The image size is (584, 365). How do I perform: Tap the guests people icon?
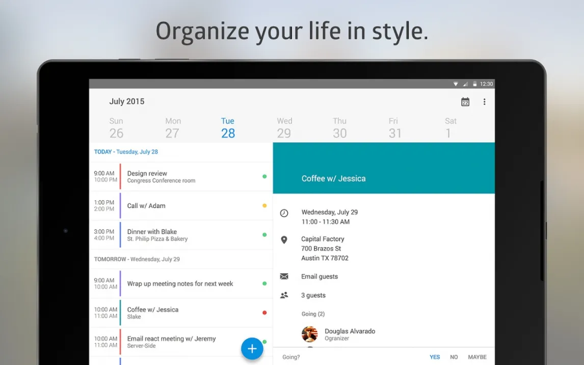[x=284, y=295]
